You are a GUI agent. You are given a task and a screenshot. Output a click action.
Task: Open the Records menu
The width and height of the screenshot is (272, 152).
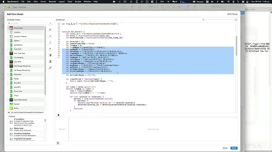(x=52, y=2)
